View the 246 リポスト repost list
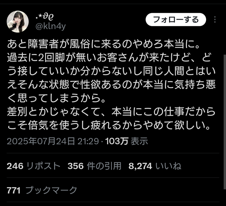Screen dimensions: 226x206 coord(33,166)
